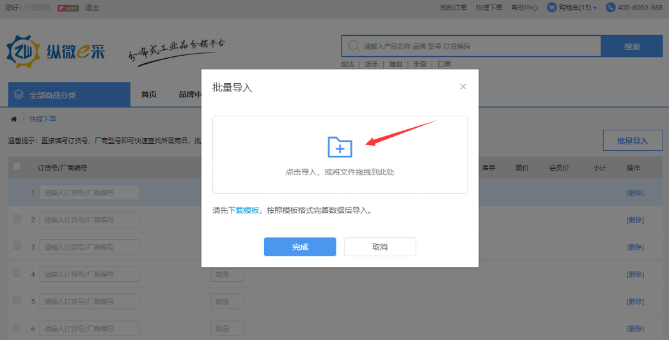Click the home icon in the breadcrumb
Image resolution: width=669 pixels, height=340 pixels.
14,119
